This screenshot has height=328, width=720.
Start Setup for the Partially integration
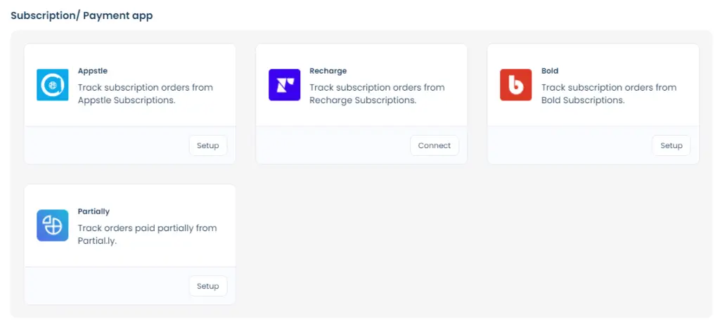[x=207, y=286]
